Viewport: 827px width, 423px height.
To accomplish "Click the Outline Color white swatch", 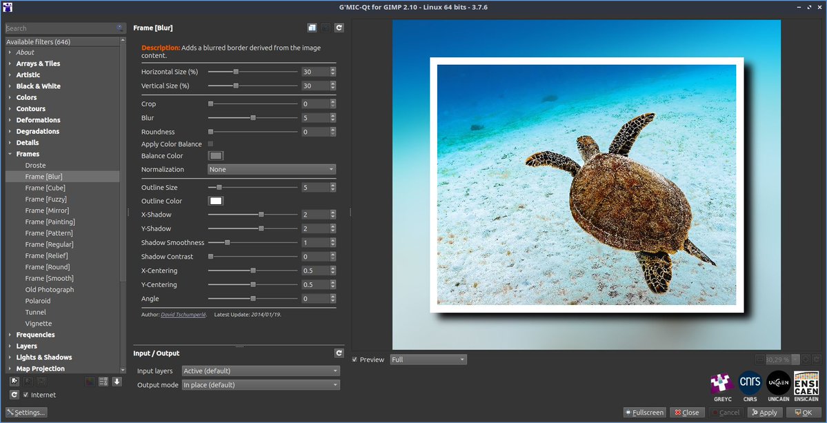I will [217, 201].
